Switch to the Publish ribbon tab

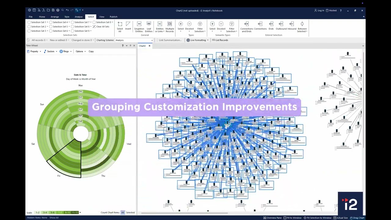click(113, 17)
